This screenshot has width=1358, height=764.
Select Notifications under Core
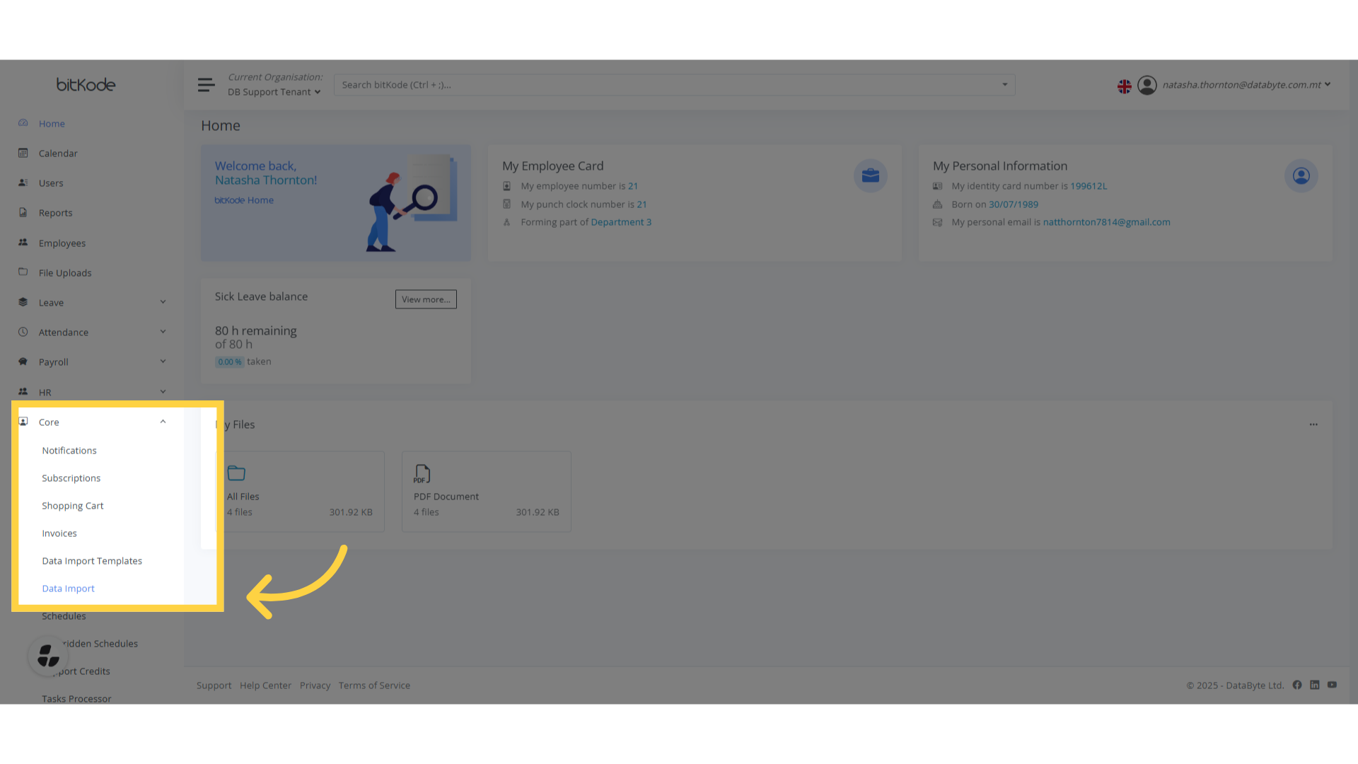point(69,450)
